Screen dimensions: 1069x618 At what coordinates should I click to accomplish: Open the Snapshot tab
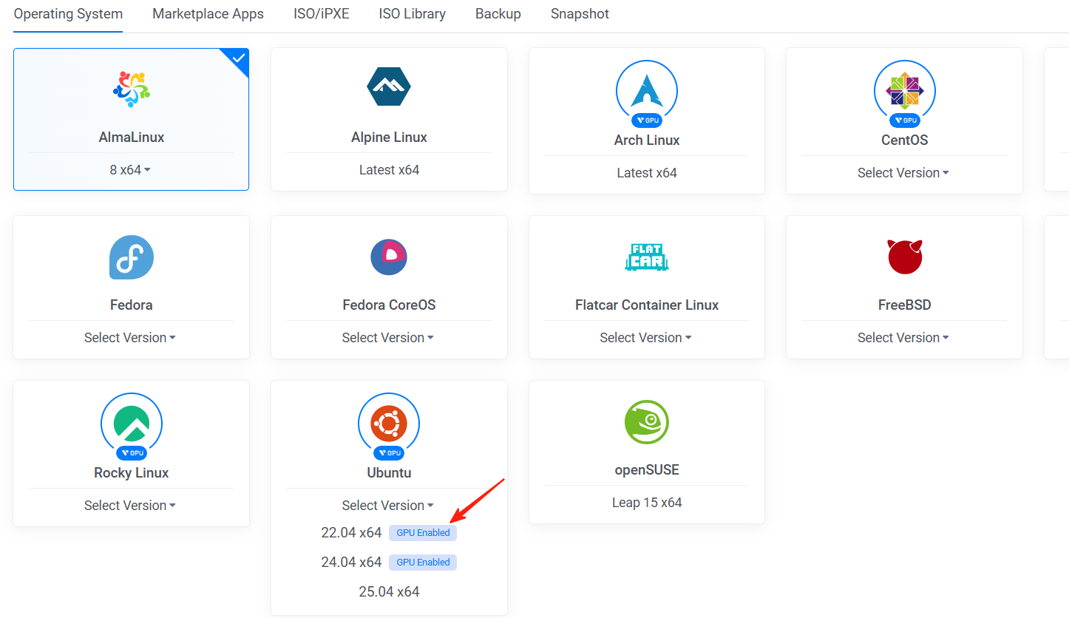[x=580, y=13]
